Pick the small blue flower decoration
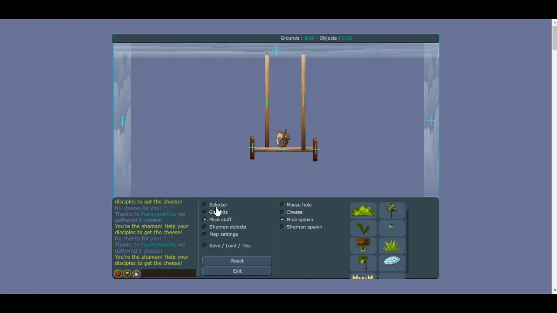 (392, 227)
